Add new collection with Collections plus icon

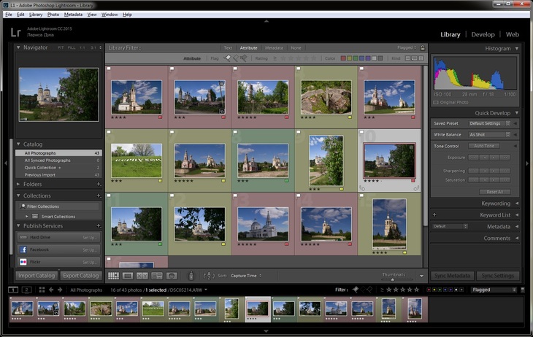[x=99, y=195]
